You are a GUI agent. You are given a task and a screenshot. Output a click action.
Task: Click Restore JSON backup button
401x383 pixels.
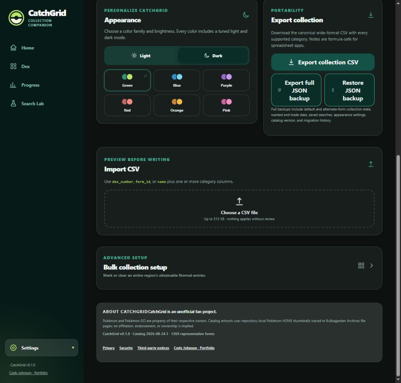349,90
